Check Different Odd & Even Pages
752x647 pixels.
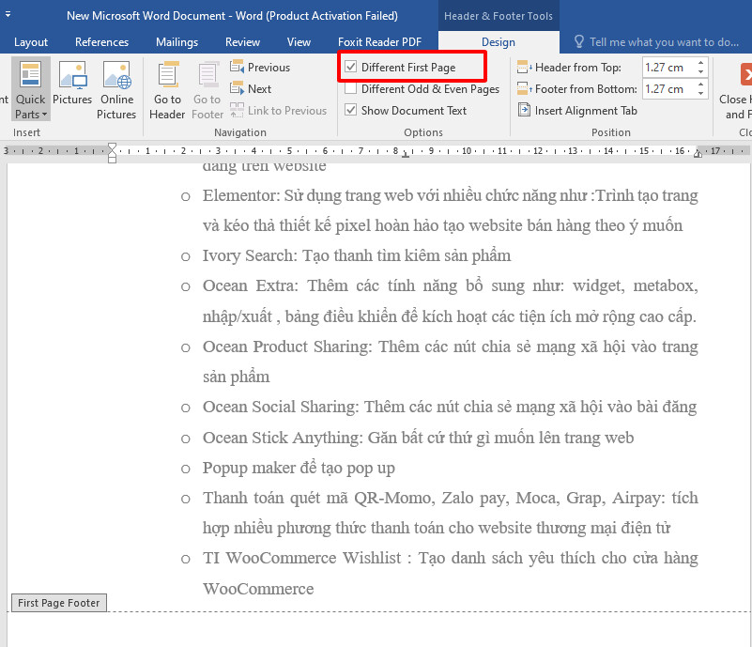pos(352,88)
